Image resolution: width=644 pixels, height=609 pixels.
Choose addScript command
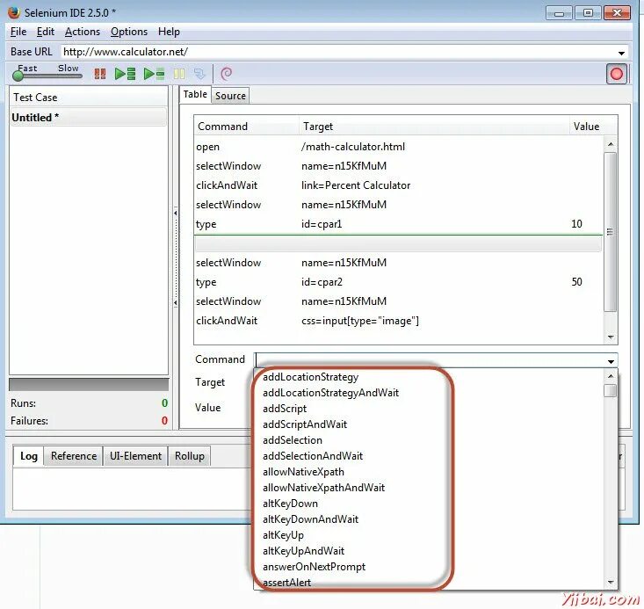(285, 409)
